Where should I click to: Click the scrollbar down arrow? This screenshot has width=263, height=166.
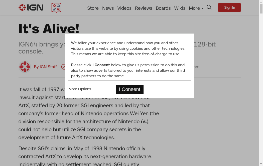point(261,164)
